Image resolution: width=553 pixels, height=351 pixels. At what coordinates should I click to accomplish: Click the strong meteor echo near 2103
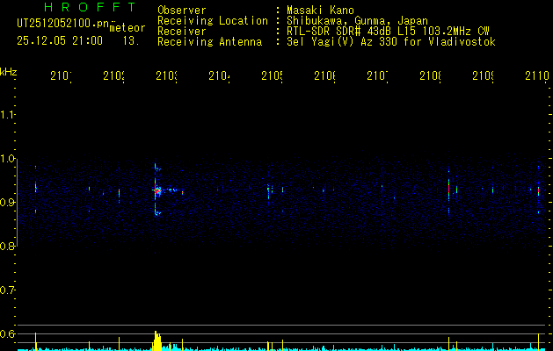click(x=157, y=190)
